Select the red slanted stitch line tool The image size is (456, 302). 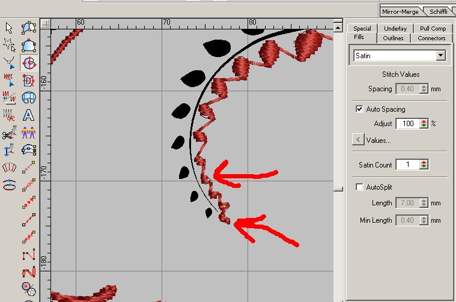pyautogui.click(x=29, y=220)
